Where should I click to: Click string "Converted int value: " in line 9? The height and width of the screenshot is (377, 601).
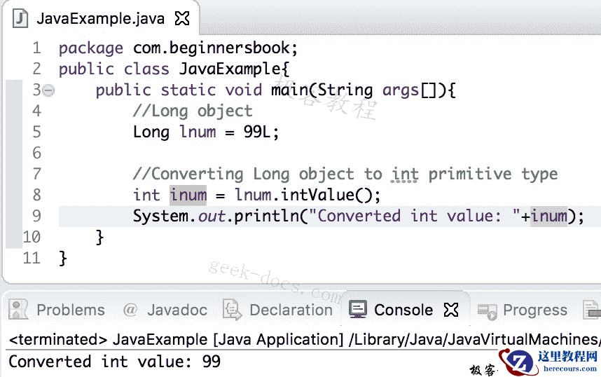point(415,216)
